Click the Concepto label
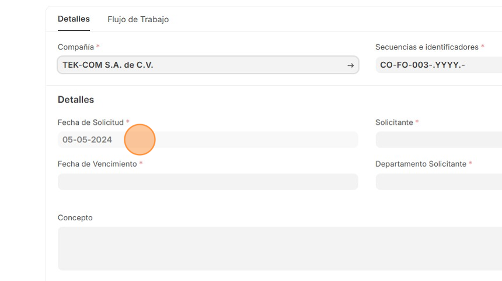Viewport: 502px width, 281px height. (x=75, y=217)
